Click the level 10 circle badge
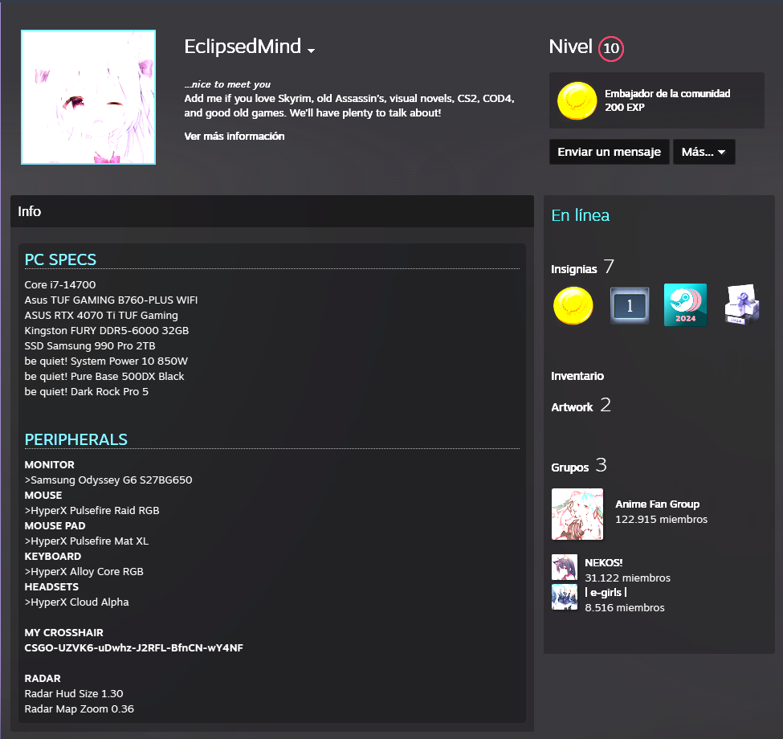The image size is (783, 739). [611, 49]
